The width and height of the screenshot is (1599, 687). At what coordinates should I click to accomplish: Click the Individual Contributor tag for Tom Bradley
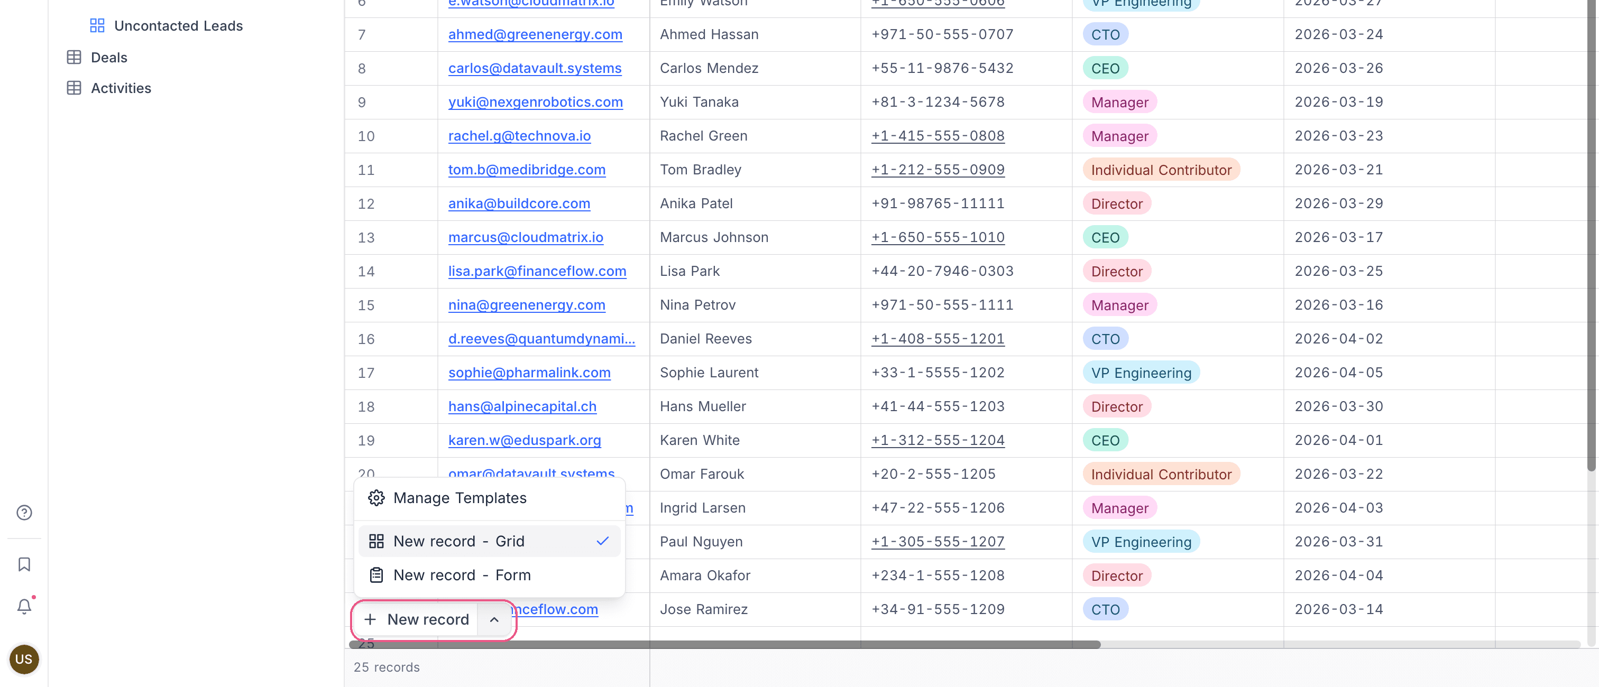pyautogui.click(x=1161, y=170)
